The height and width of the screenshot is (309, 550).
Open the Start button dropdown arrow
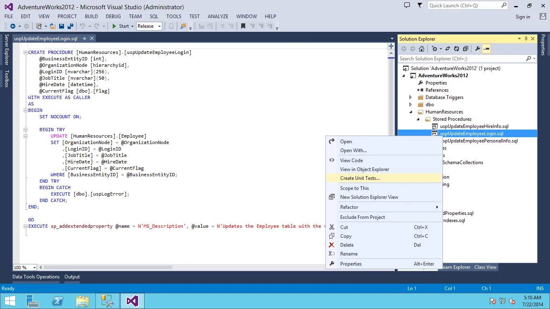pos(132,26)
